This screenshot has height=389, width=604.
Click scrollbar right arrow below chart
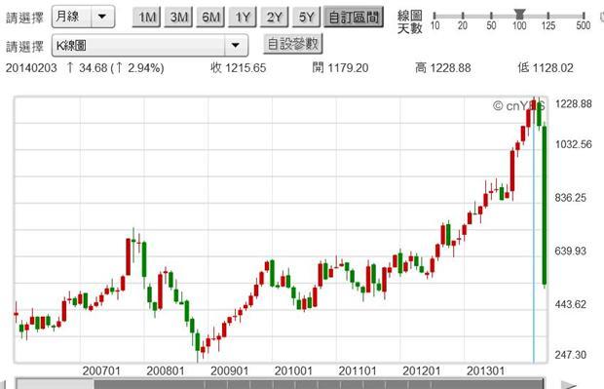pos(569,385)
